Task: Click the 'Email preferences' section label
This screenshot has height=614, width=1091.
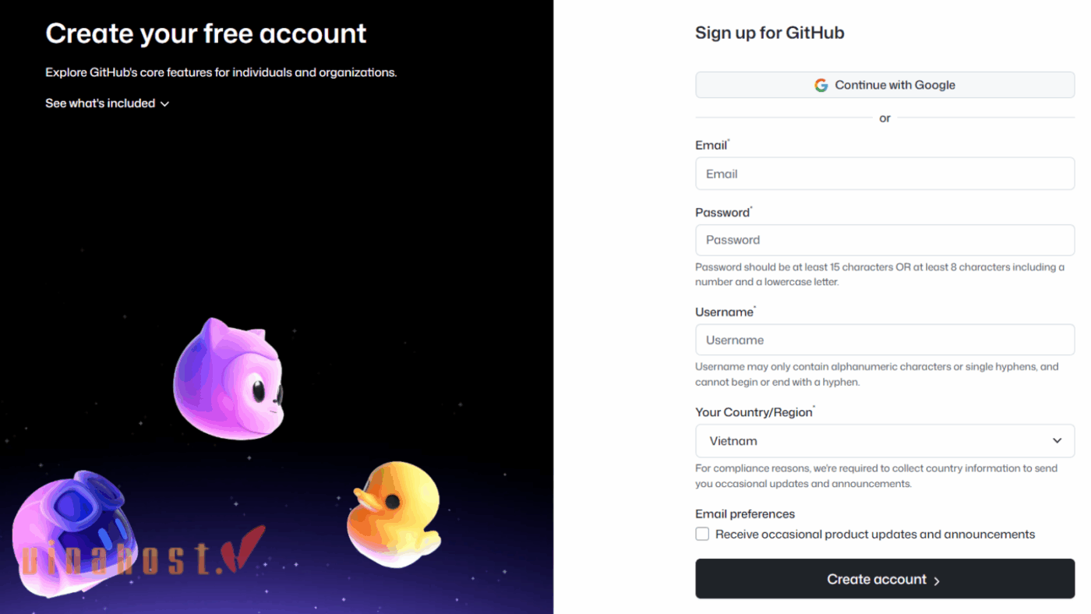Action: [744, 514]
